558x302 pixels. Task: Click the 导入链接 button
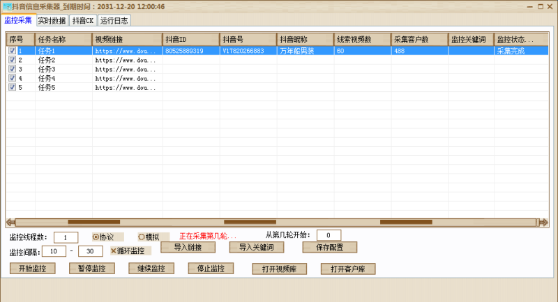coord(188,247)
